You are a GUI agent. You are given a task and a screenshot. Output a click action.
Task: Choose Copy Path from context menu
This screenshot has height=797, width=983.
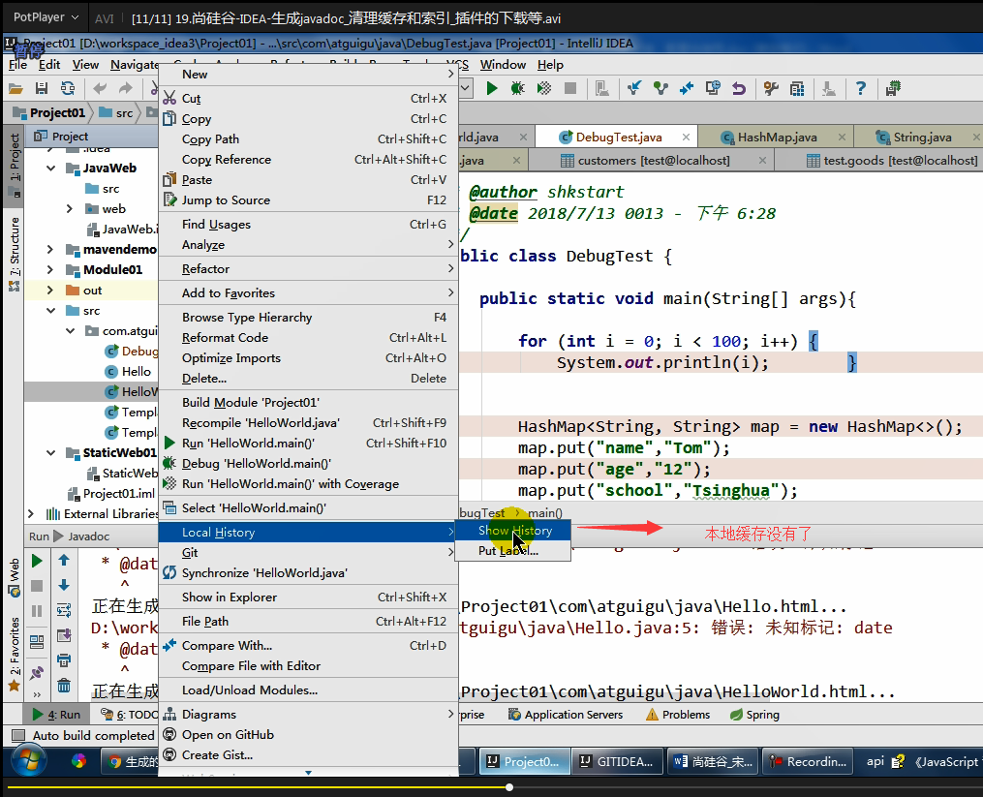pos(308,139)
